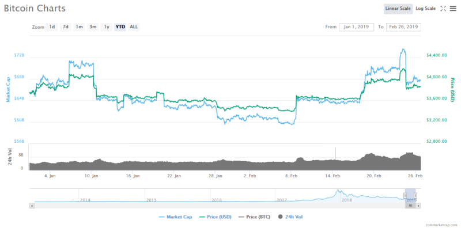Viewport: 461px width, 228px height.
Task: Choose the 3m zoom option
Action: pos(93,27)
